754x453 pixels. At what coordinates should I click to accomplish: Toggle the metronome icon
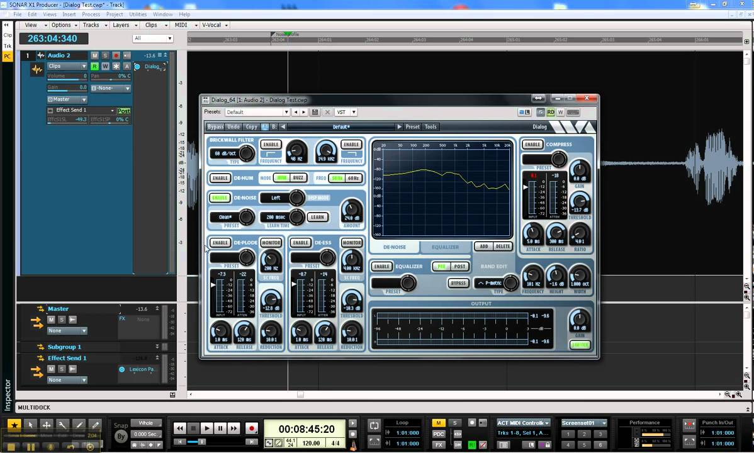[354, 445]
